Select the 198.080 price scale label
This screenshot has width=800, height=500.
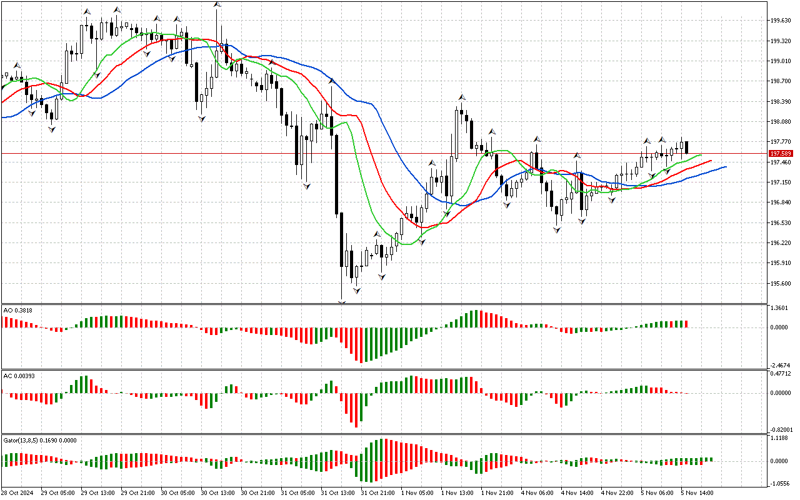(x=782, y=122)
